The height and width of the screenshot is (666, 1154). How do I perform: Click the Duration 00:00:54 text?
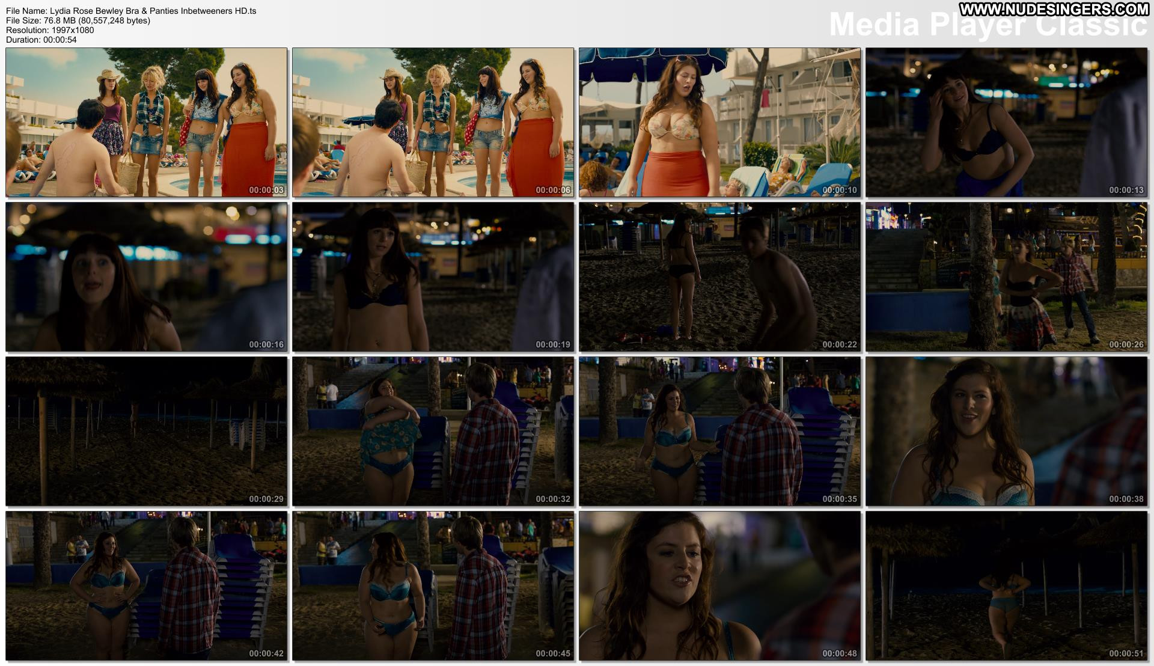(41, 40)
